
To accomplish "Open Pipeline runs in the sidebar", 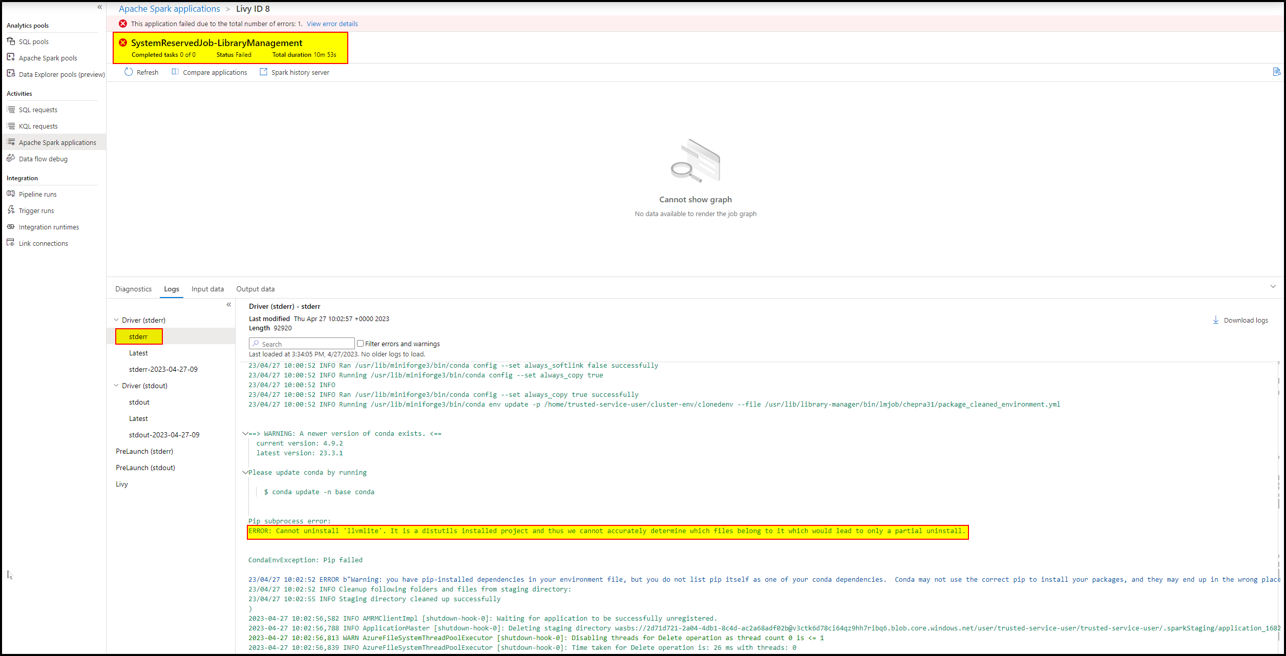I will (x=37, y=195).
